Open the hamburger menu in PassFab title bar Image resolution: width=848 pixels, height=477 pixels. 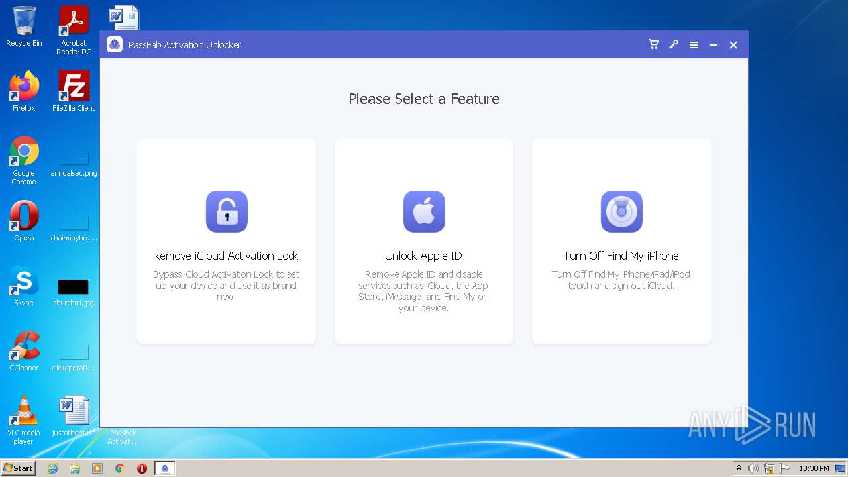click(x=694, y=45)
